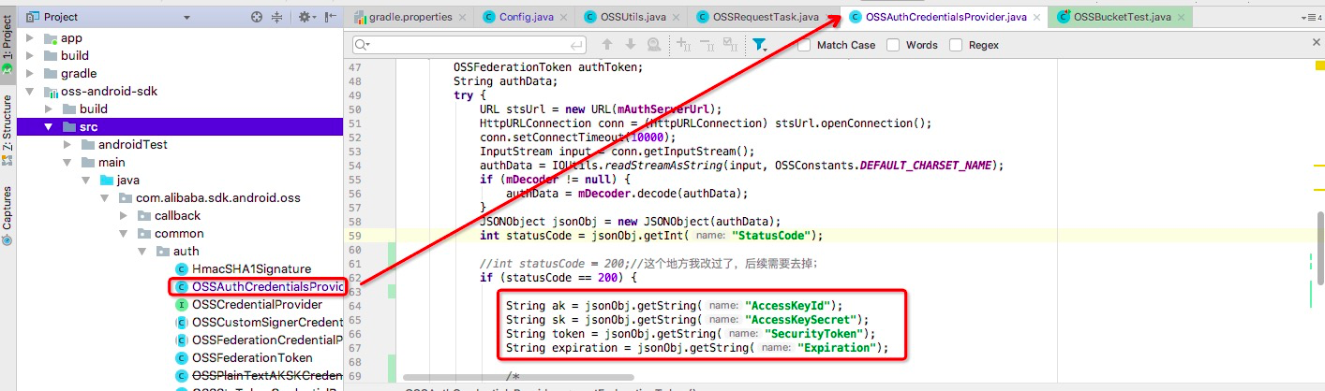Click inside the find text field
Screen dimensions: 1325x391
pyautogui.click(x=471, y=45)
